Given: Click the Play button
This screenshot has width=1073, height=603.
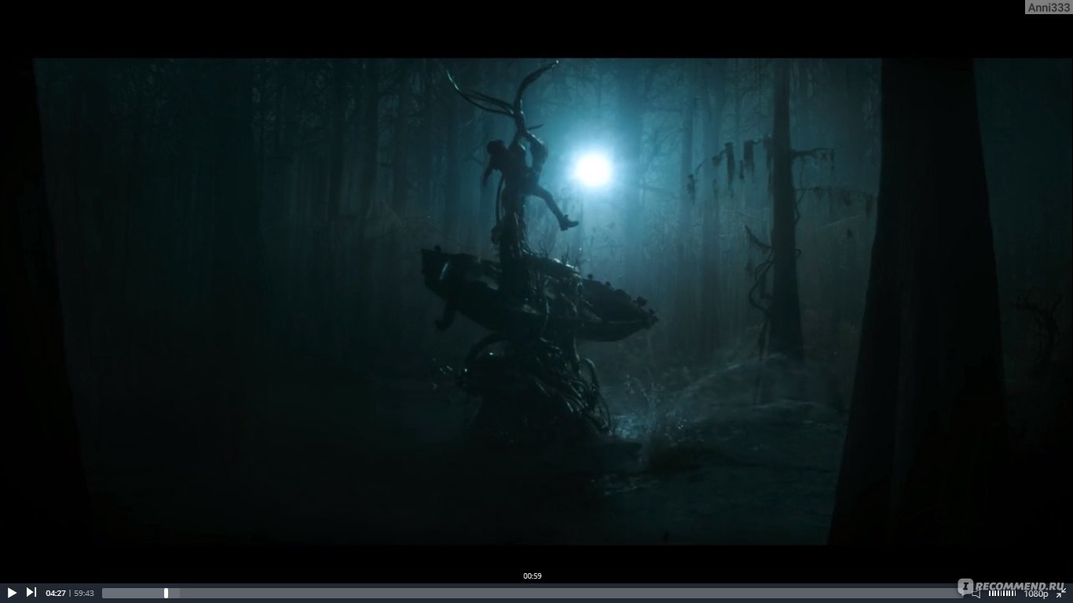Looking at the screenshot, I should tap(12, 593).
